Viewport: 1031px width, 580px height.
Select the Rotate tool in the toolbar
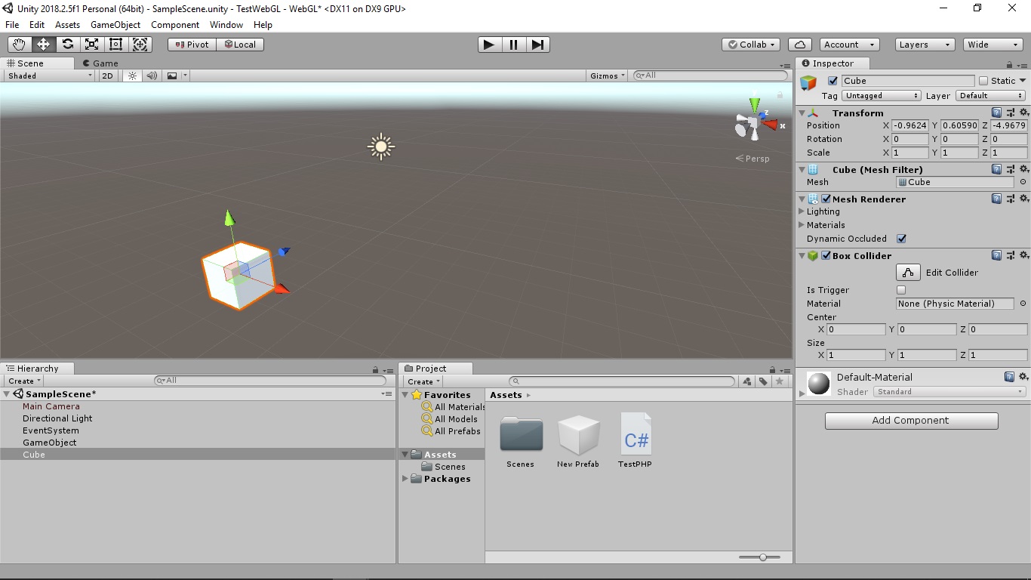point(68,45)
